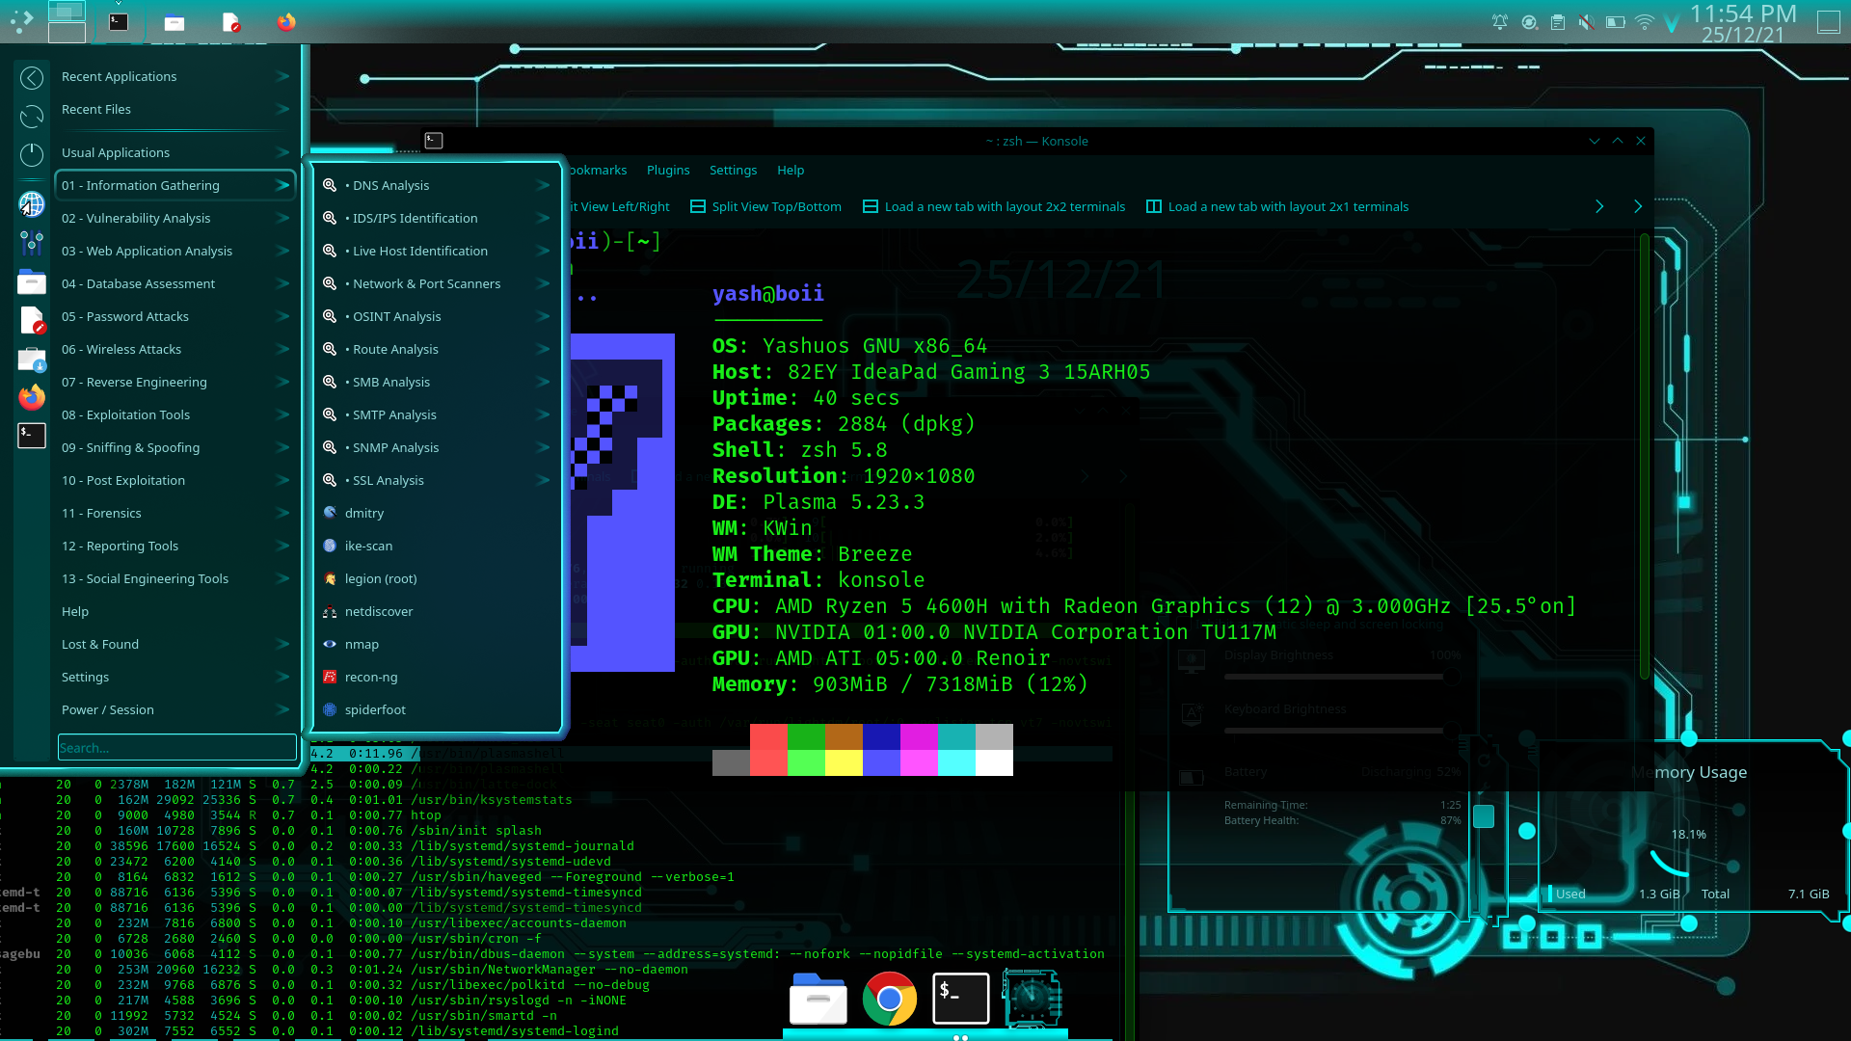
Task: Open the application launcher in top panel
Action: [21, 21]
